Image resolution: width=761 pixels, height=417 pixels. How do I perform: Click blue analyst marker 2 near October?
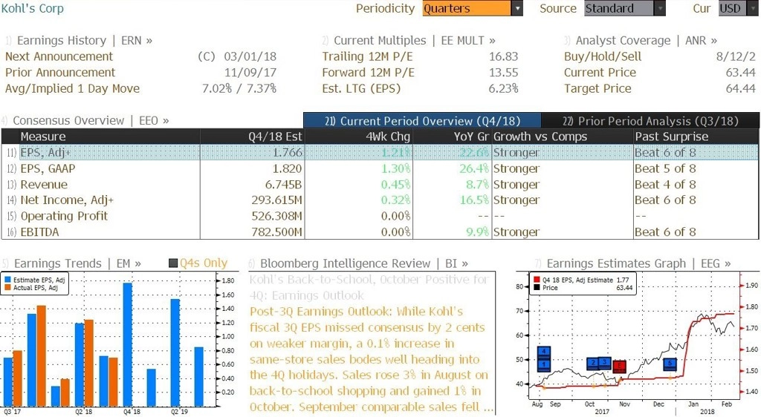[593, 364]
